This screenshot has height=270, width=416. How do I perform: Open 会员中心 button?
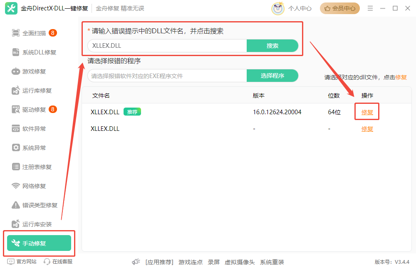pyautogui.click(x=340, y=8)
